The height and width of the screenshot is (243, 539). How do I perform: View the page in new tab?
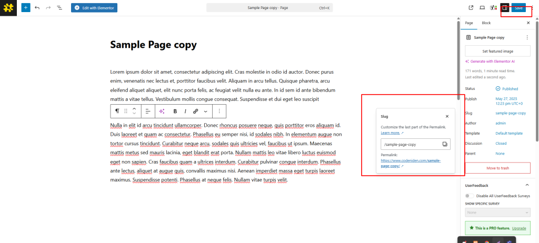(x=471, y=8)
